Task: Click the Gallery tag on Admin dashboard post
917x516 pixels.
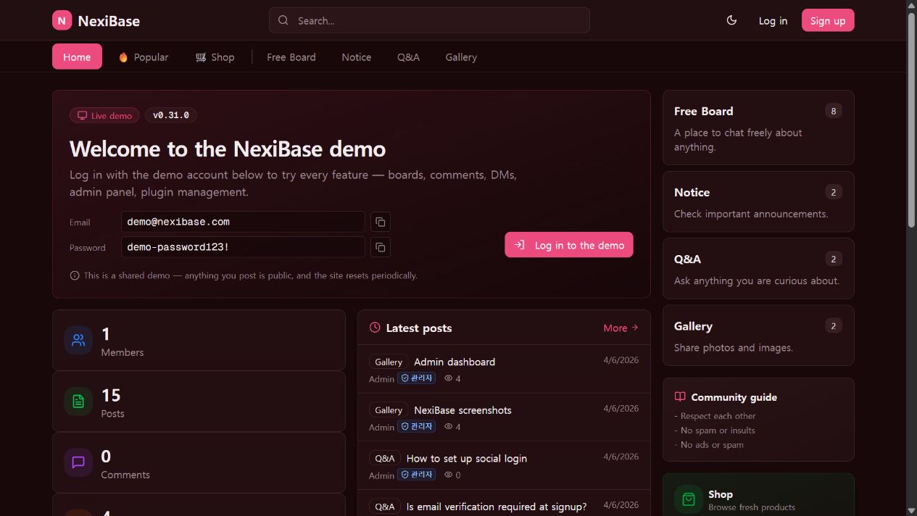Action: pyautogui.click(x=389, y=362)
